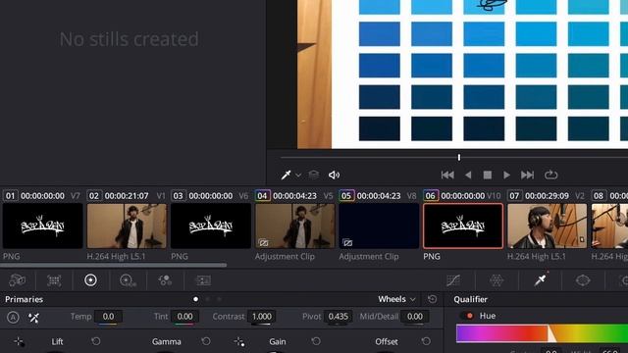Click the Auto Balance (A) button
The image size is (628, 353).
click(x=13, y=318)
